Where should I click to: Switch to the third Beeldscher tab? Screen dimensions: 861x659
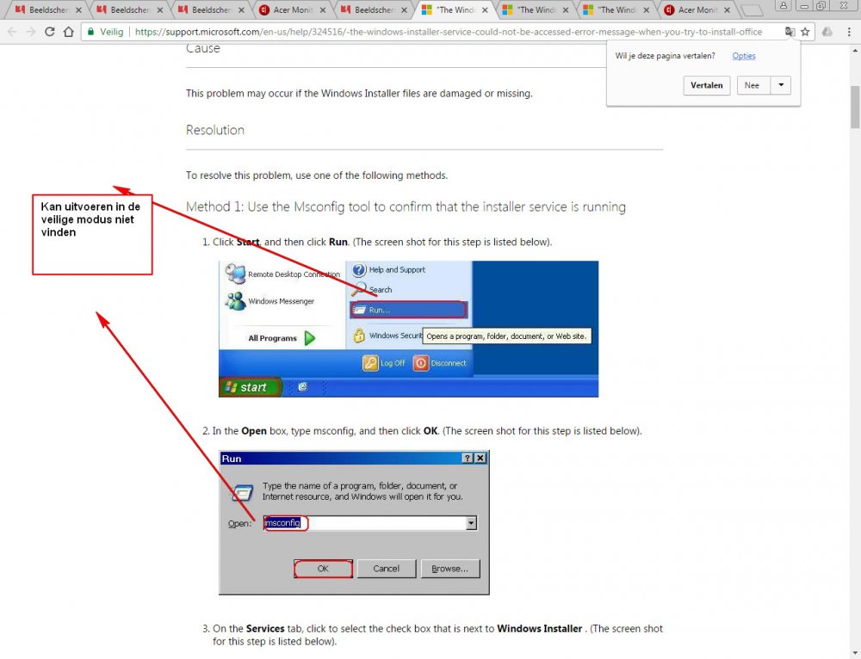209,9
